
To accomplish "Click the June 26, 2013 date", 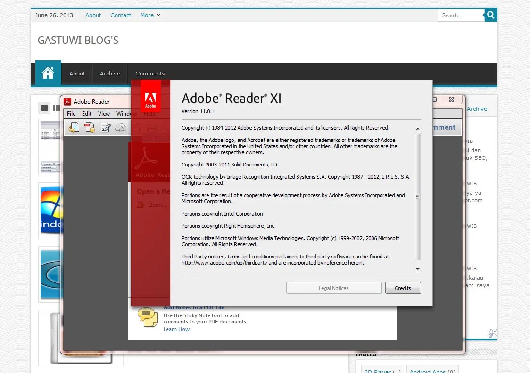I will 54,15.
